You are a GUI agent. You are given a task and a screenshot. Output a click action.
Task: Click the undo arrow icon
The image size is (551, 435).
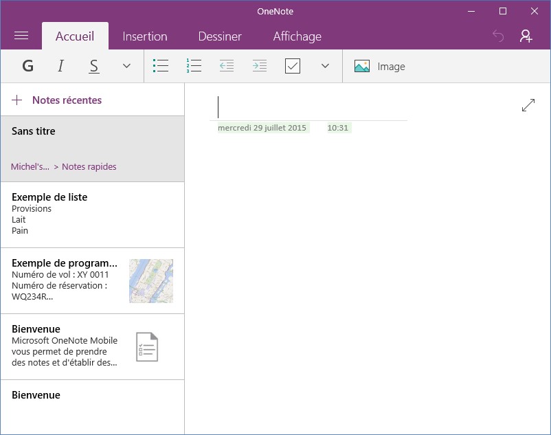[x=498, y=36]
